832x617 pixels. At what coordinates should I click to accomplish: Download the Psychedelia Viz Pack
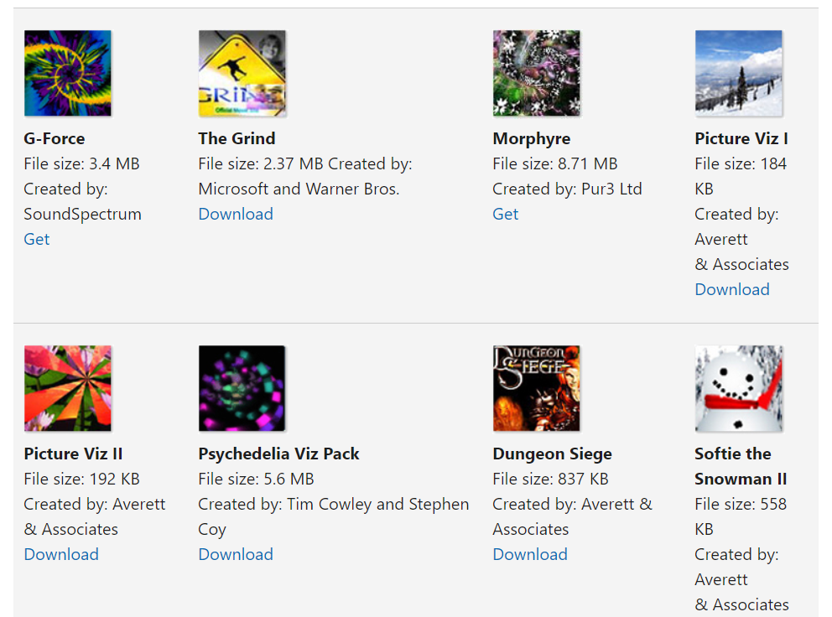coord(236,554)
